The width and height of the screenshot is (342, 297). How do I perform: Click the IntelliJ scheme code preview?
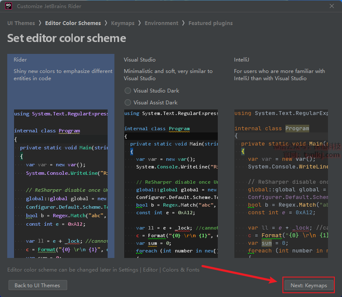(x=281, y=183)
